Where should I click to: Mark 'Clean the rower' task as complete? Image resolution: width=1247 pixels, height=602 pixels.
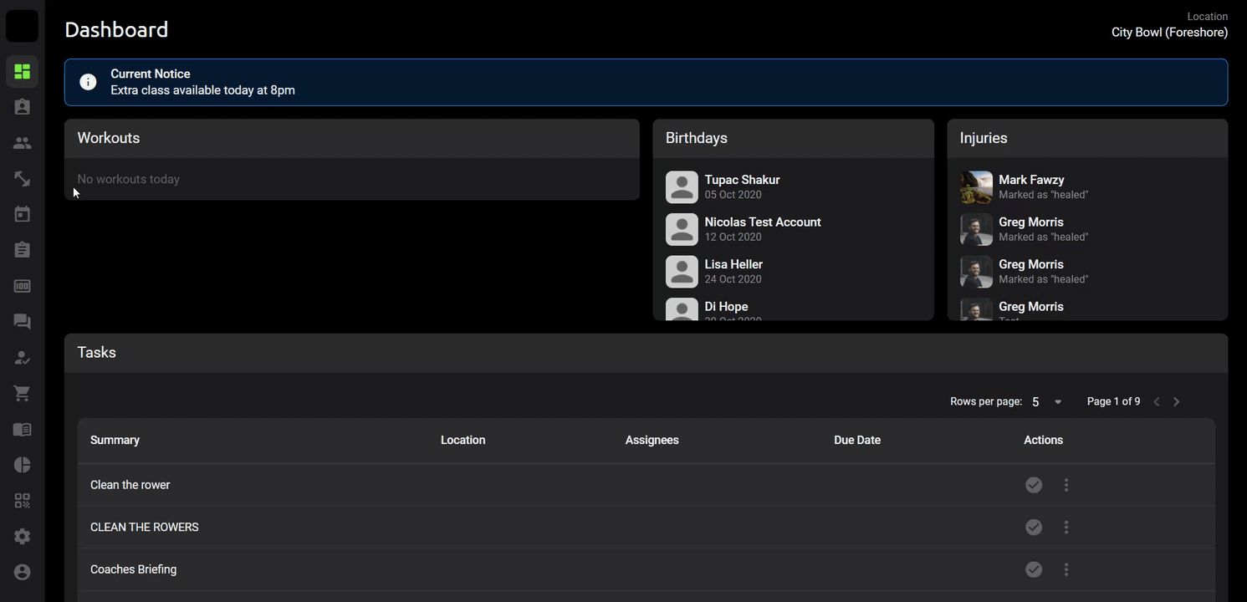coord(1034,485)
